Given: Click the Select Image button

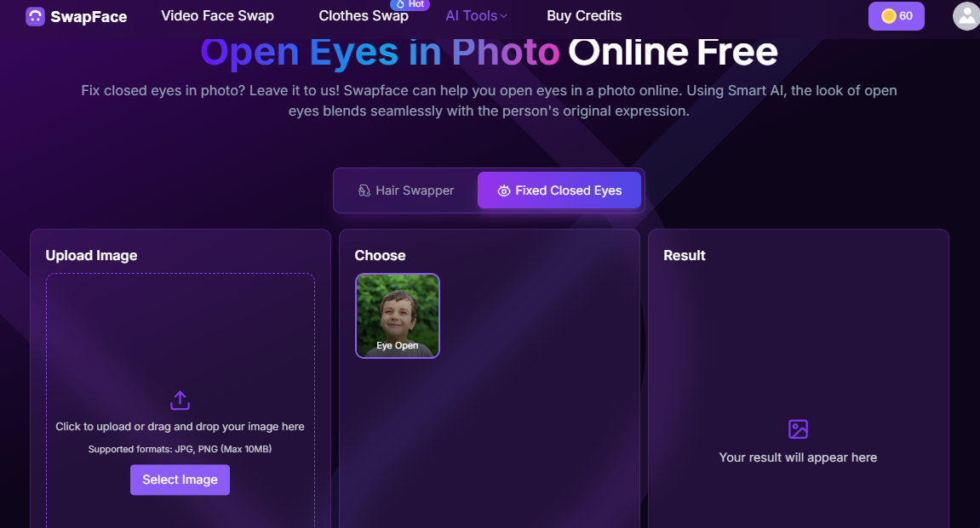Looking at the screenshot, I should tap(180, 480).
